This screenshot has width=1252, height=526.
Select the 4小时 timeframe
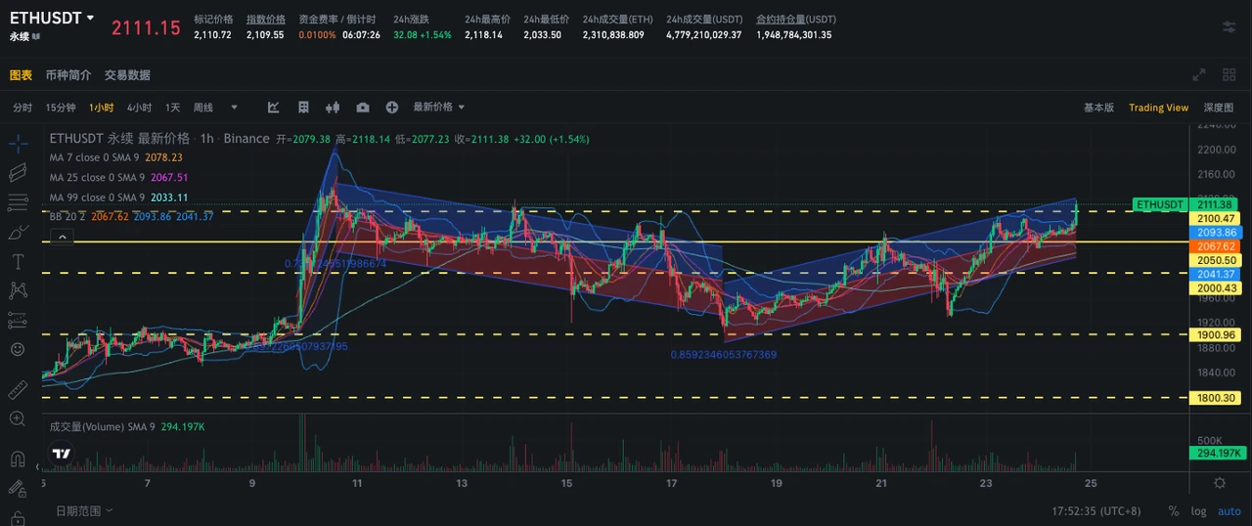tap(139, 108)
